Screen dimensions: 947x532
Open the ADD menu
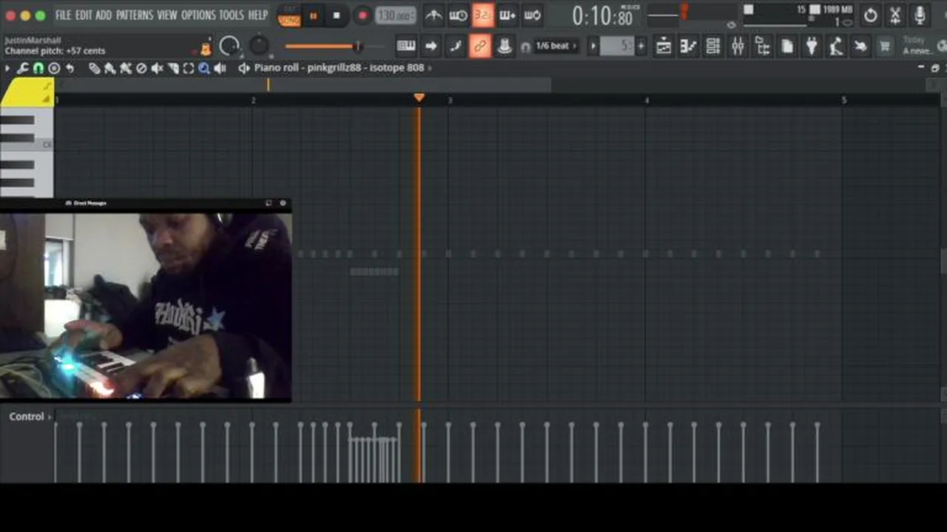coord(104,15)
